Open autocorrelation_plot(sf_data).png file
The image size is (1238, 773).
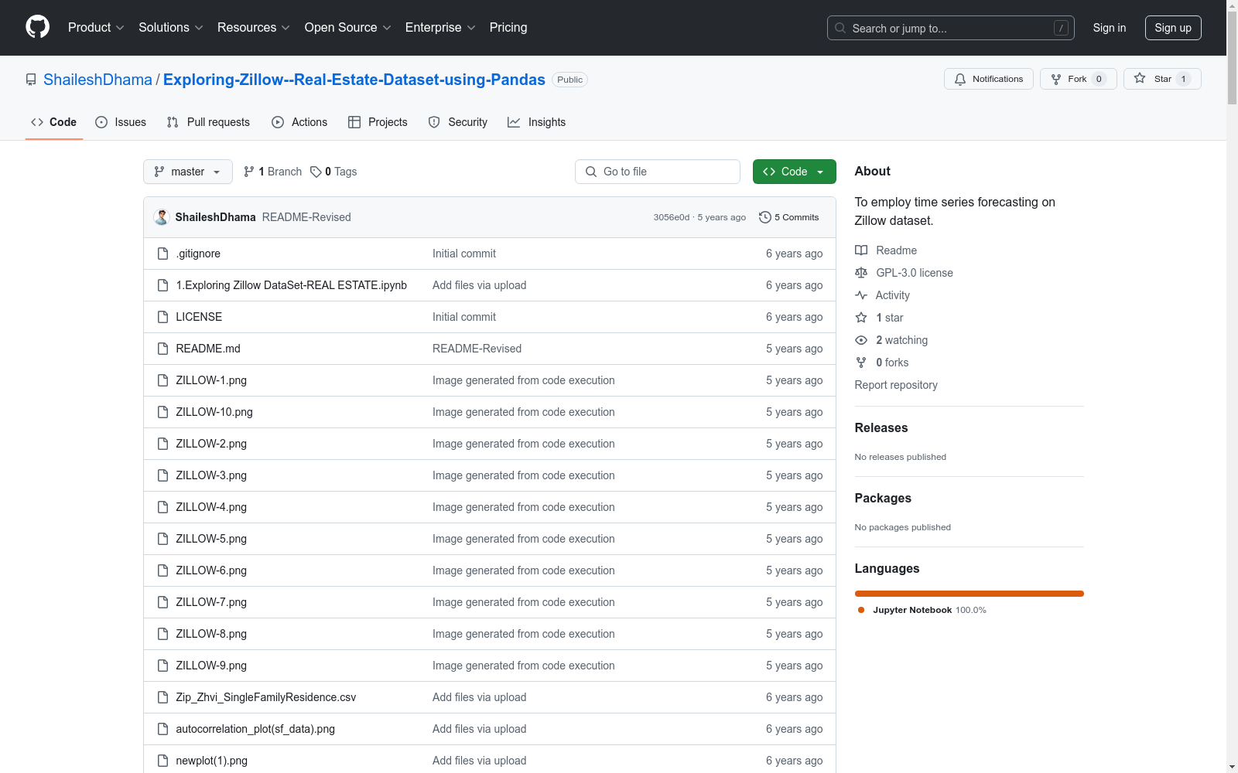point(255,729)
